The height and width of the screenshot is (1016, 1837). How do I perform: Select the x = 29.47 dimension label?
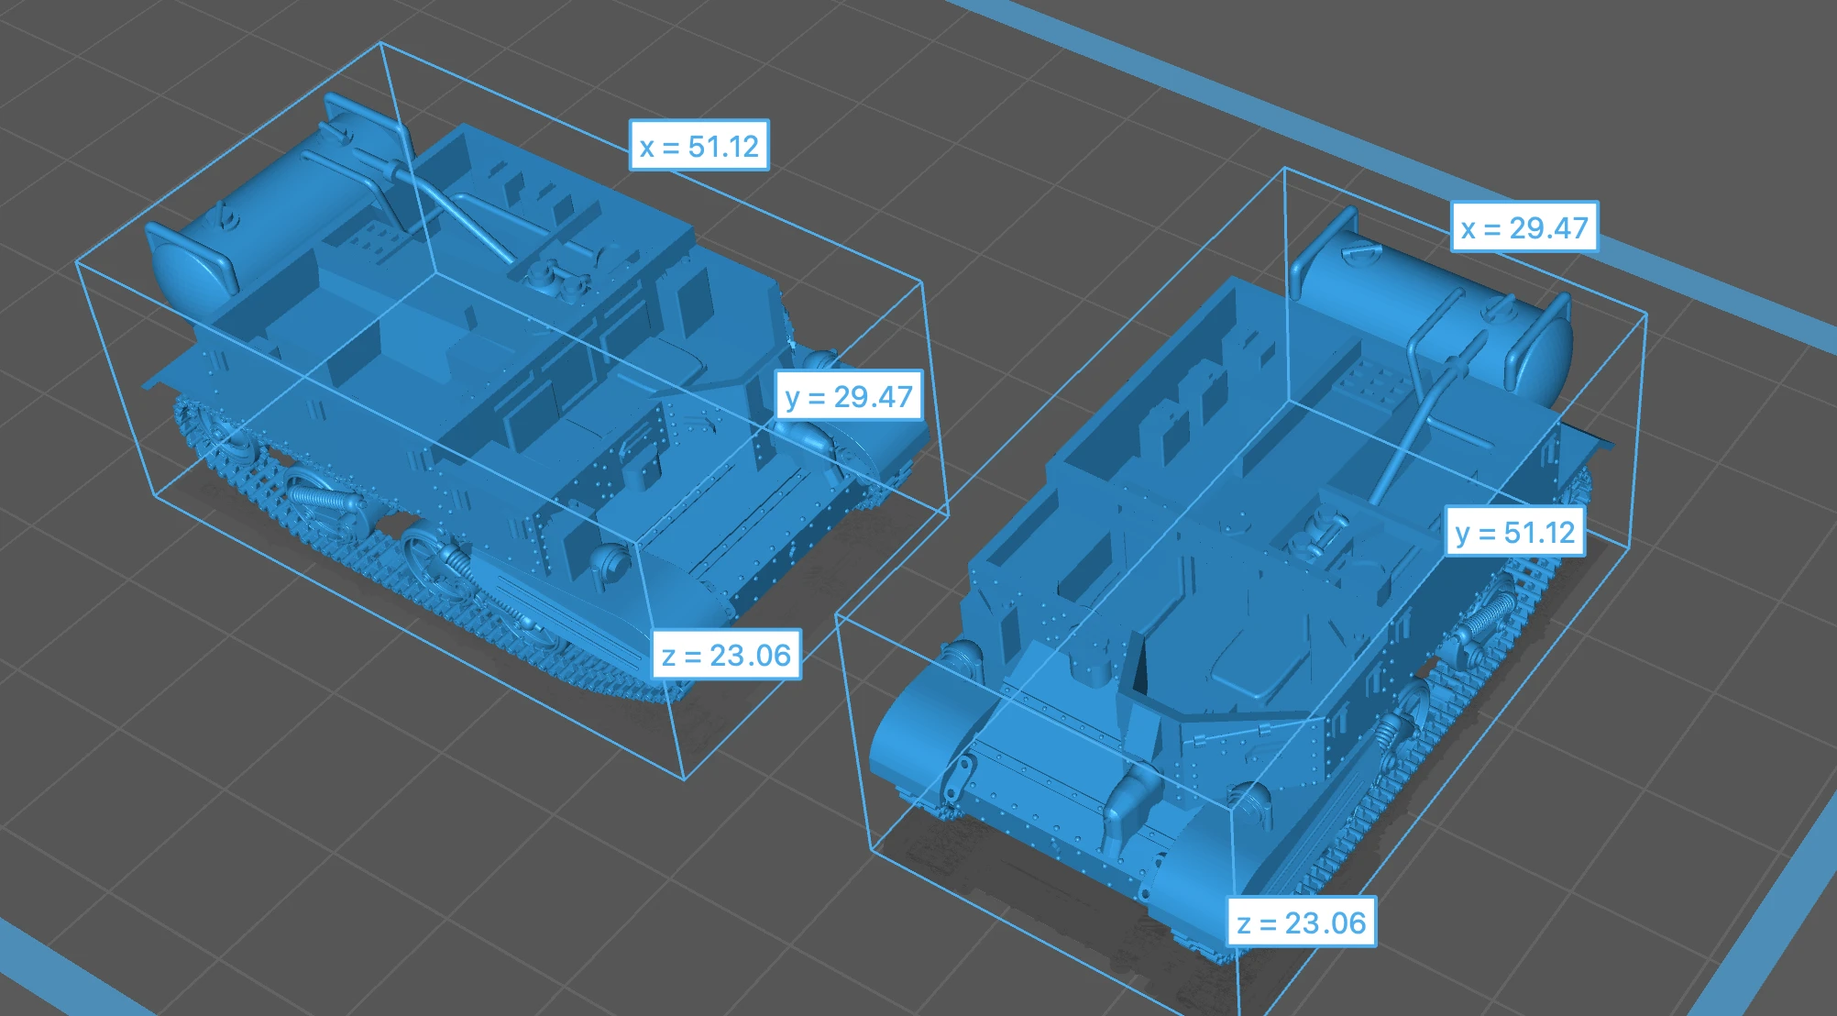click(1524, 227)
